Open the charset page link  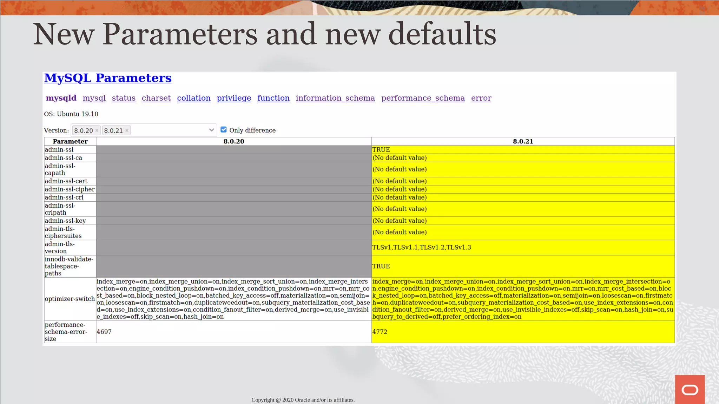point(156,98)
